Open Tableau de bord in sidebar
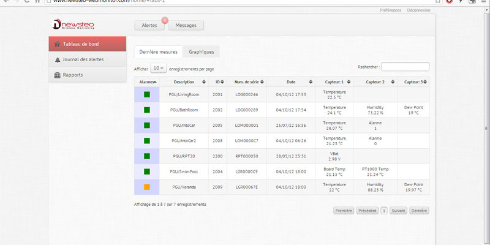Screen dimensions: 490x245 pos(88,44)
